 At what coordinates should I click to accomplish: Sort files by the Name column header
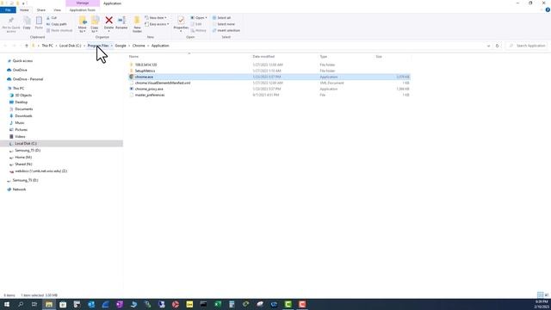click(x=133, y=57)
